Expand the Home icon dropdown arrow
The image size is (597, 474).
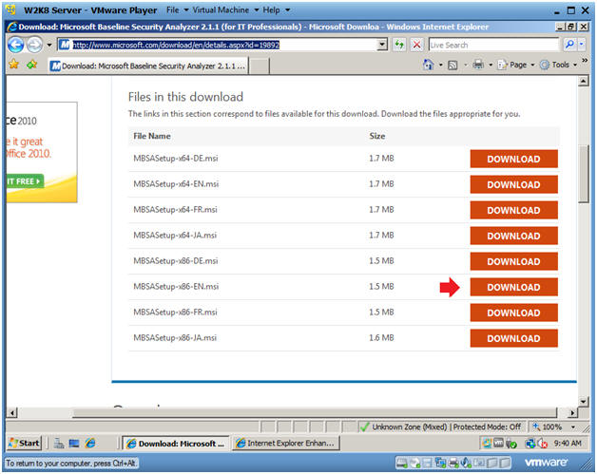(440, 65)
